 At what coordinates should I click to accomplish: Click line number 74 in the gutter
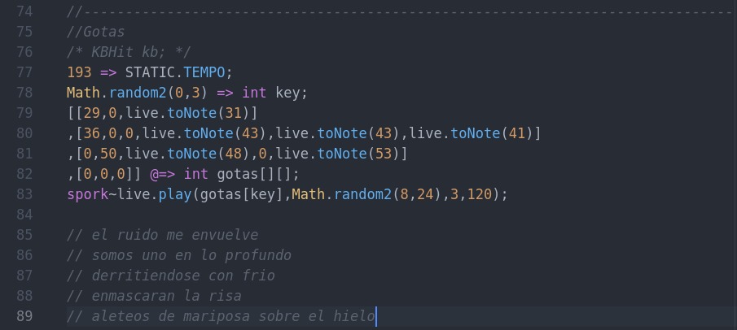click(24, 11)
